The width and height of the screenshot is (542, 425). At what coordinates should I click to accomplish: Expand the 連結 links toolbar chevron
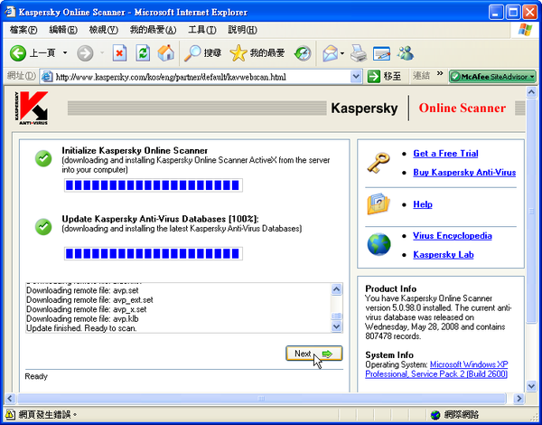point(440,73)
